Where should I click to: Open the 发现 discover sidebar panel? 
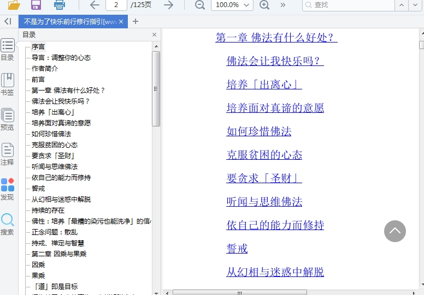pos(7,189)
